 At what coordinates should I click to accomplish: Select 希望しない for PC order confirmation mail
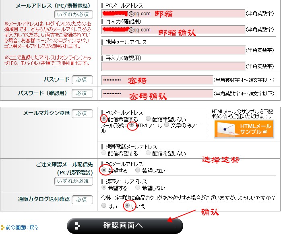pyautogui.click(x=138, y=170)
